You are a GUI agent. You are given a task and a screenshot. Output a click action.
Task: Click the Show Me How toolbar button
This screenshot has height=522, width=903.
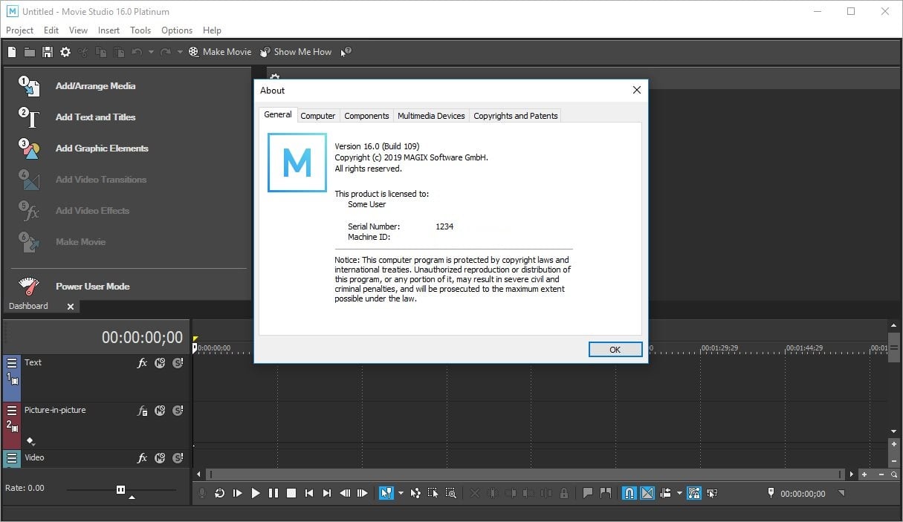tap(296, 52)
